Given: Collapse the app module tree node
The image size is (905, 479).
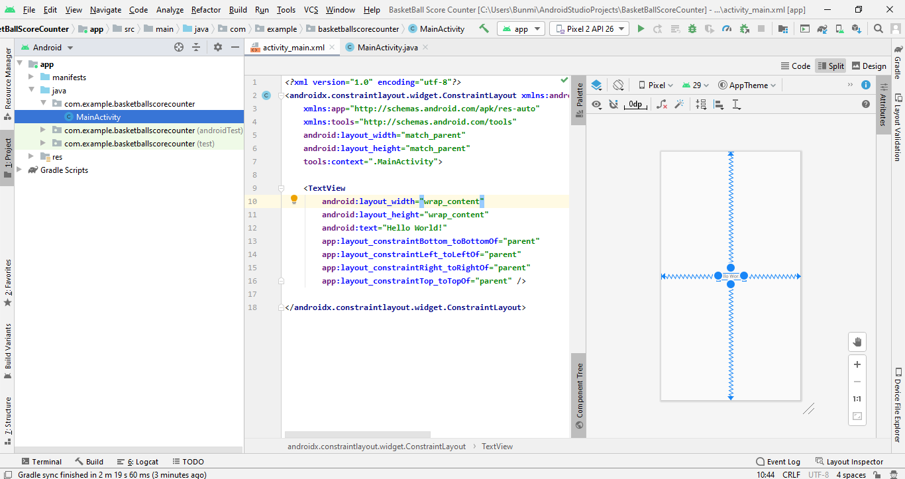Looking at the screenshot, I should coord(20,64).
